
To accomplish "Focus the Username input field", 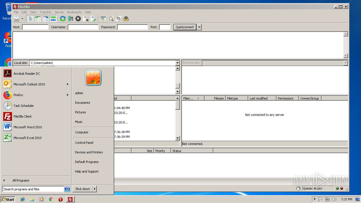I will pos(83,27).
